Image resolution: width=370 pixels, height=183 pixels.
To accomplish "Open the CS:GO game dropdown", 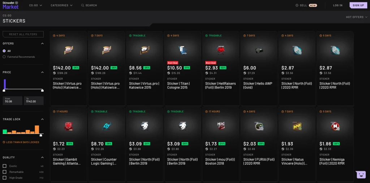I will click(x=36, y=5).
